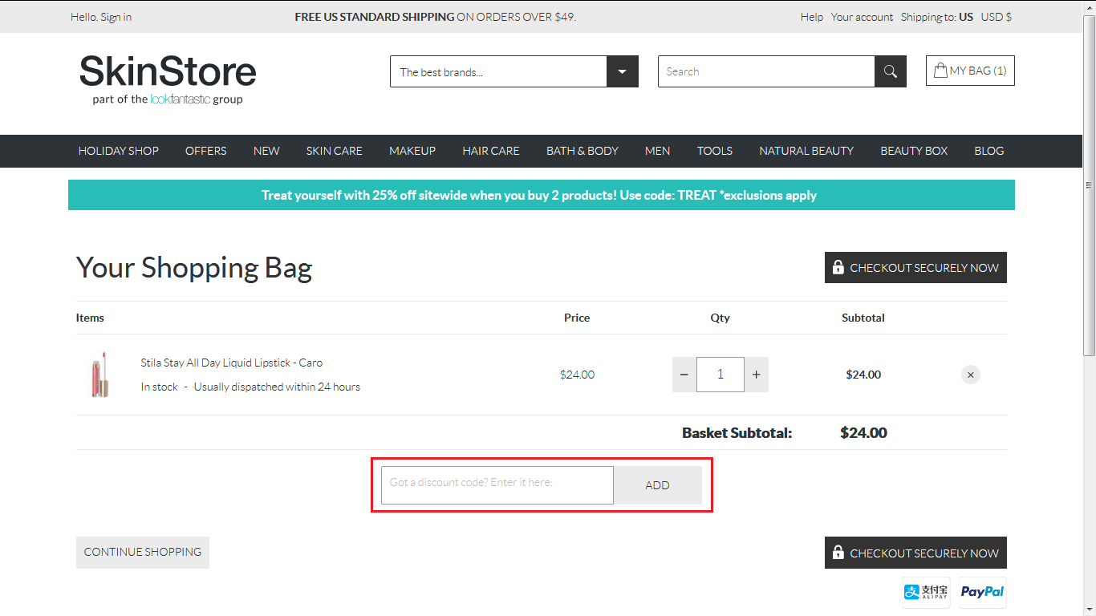Click the Price $24.00 value

578,375
